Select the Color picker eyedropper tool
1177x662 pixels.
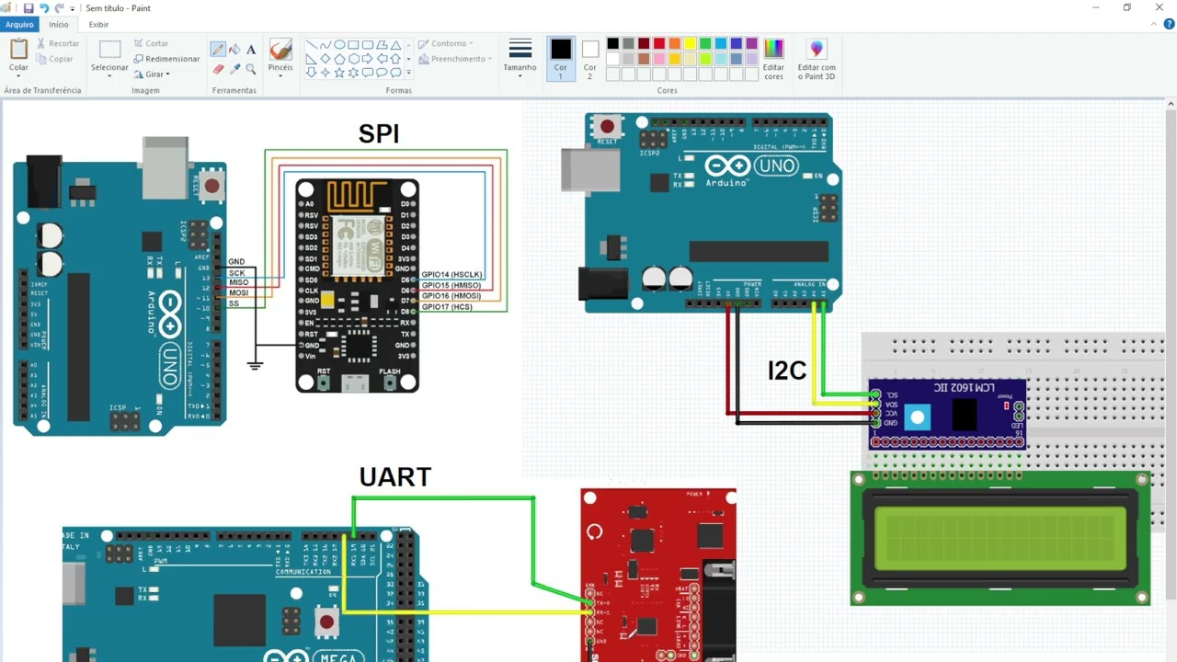point(234,69)
